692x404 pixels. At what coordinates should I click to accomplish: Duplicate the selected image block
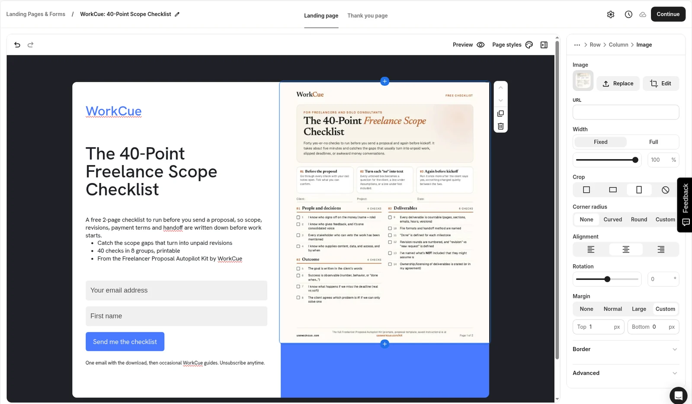[500, 113]
